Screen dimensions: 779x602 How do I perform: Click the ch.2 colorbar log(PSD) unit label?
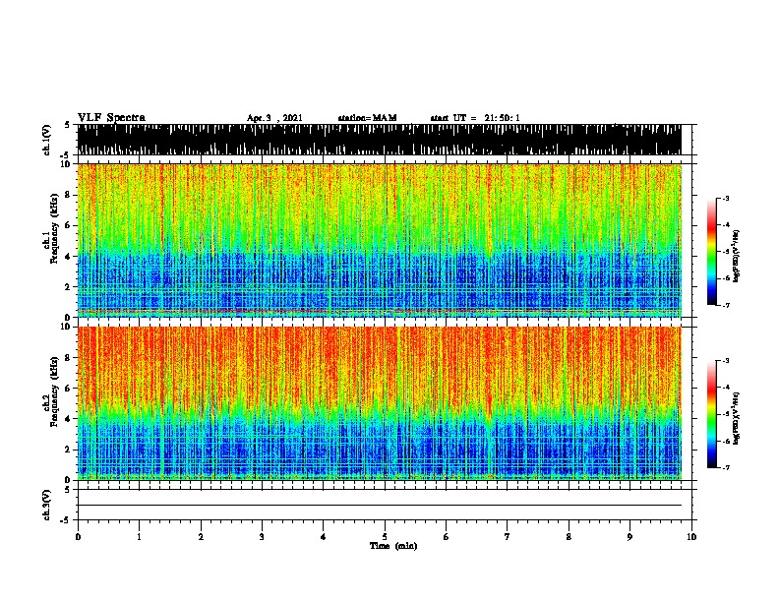pos(737,418)
